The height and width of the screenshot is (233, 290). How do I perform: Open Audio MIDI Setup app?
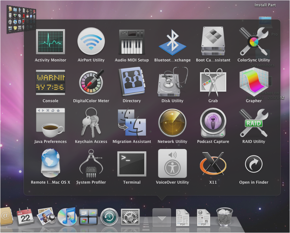132,42
